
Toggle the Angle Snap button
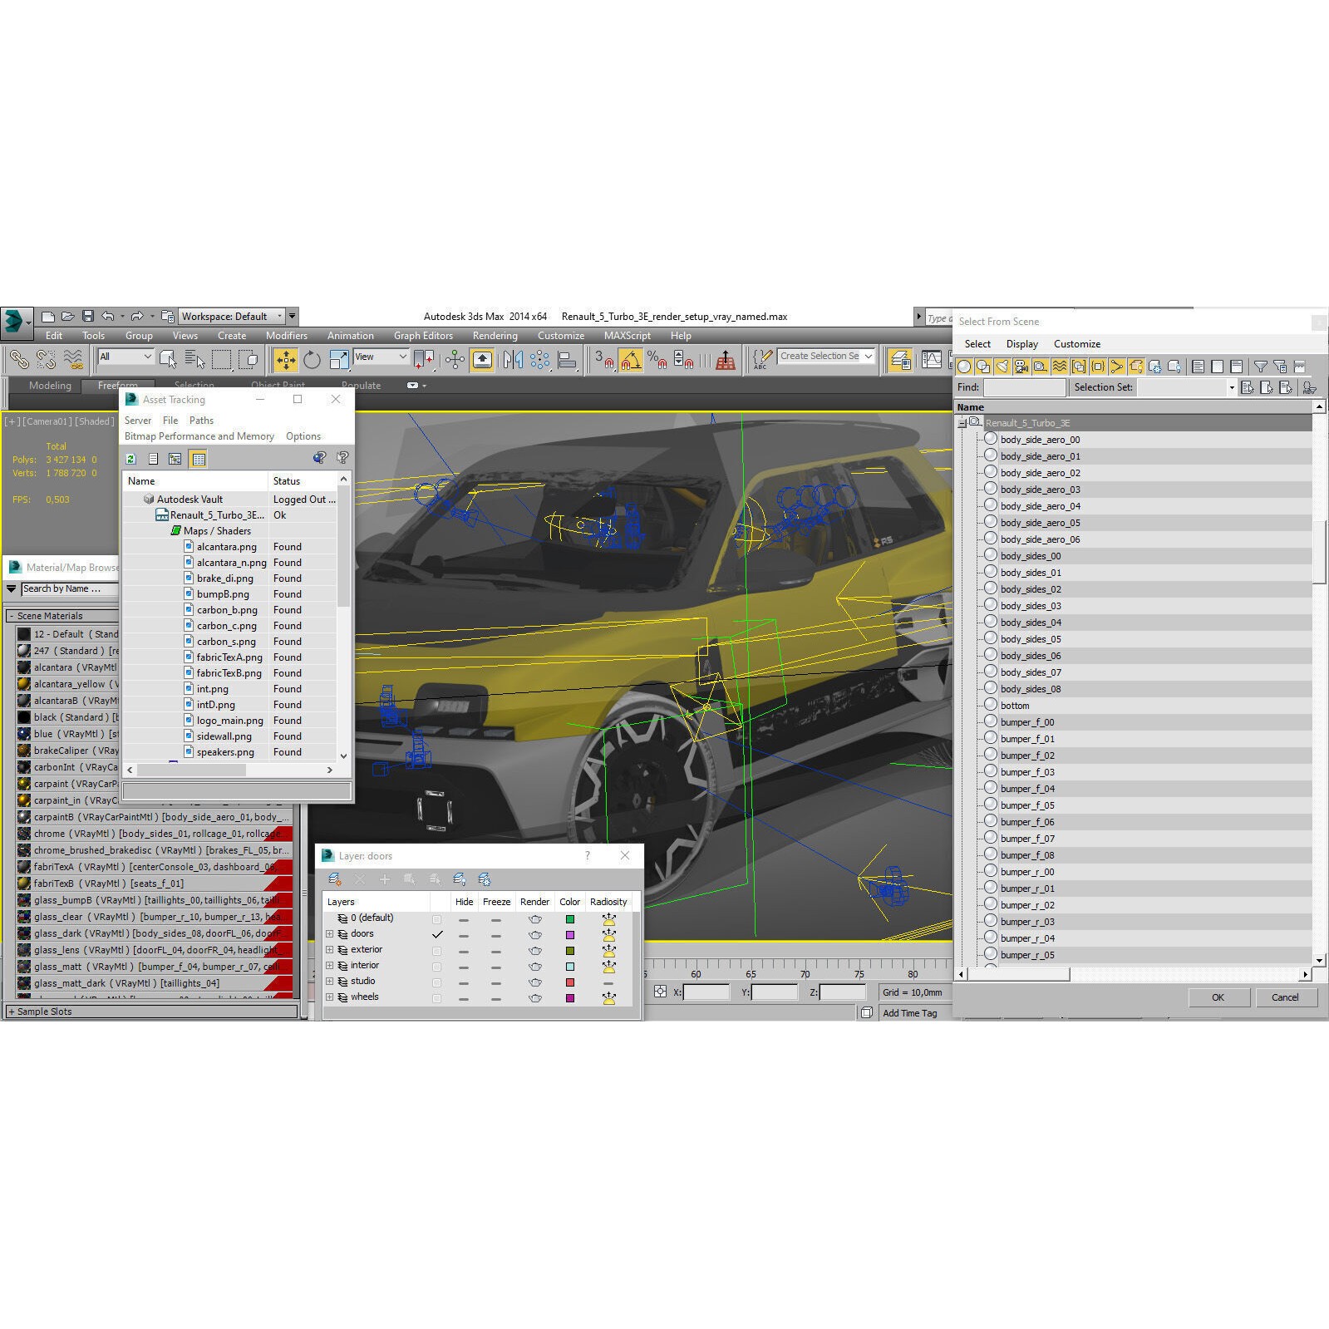coord(631,360)
